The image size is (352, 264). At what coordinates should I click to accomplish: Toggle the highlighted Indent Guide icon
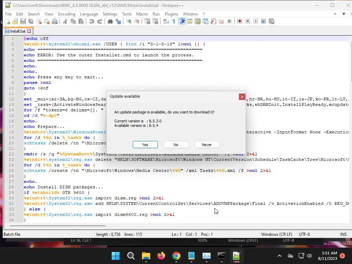click(x=182, y=21)
